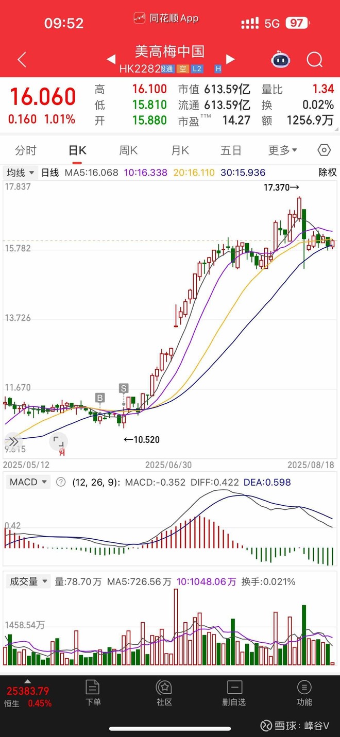Tap MA5:16.068 label

pos(92,173)
